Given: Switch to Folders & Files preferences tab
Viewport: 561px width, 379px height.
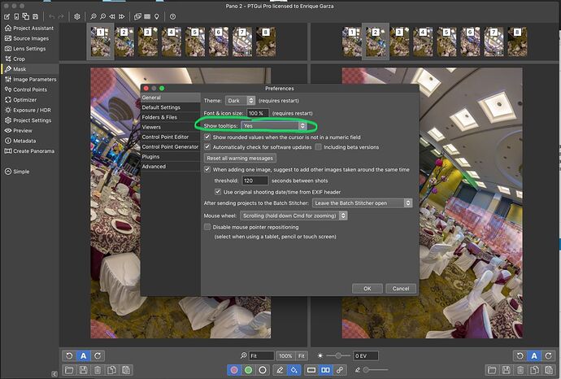Looking at the screenshot, I should [159, 117].
